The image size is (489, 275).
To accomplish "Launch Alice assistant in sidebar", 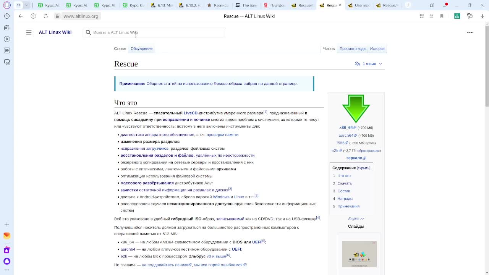I will (x=7, y=261).
